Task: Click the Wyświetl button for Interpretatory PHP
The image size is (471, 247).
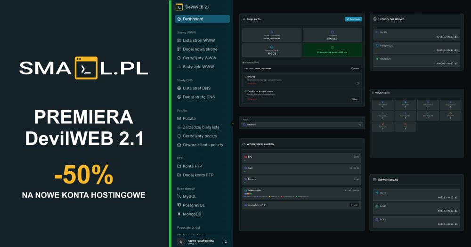Action: [x=354, y=205]
